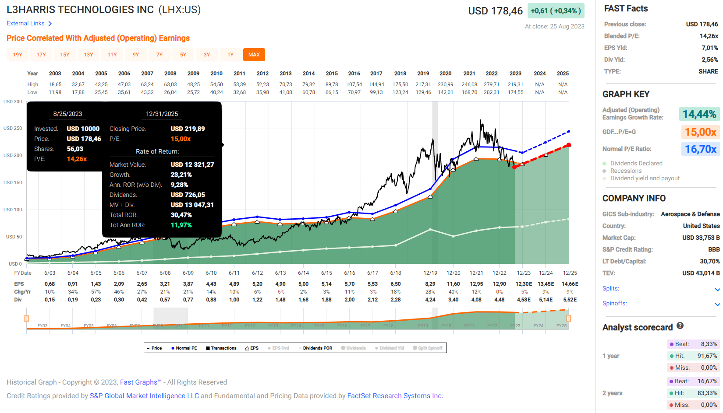Viewport: 723px width, 413px height.
Task: Switch to the 17Y range
Action: click(x=41, y=55)
